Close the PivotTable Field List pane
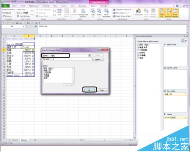Image resolution: width=190 pixels, height=152 pixels. click(x=187, y=36)
